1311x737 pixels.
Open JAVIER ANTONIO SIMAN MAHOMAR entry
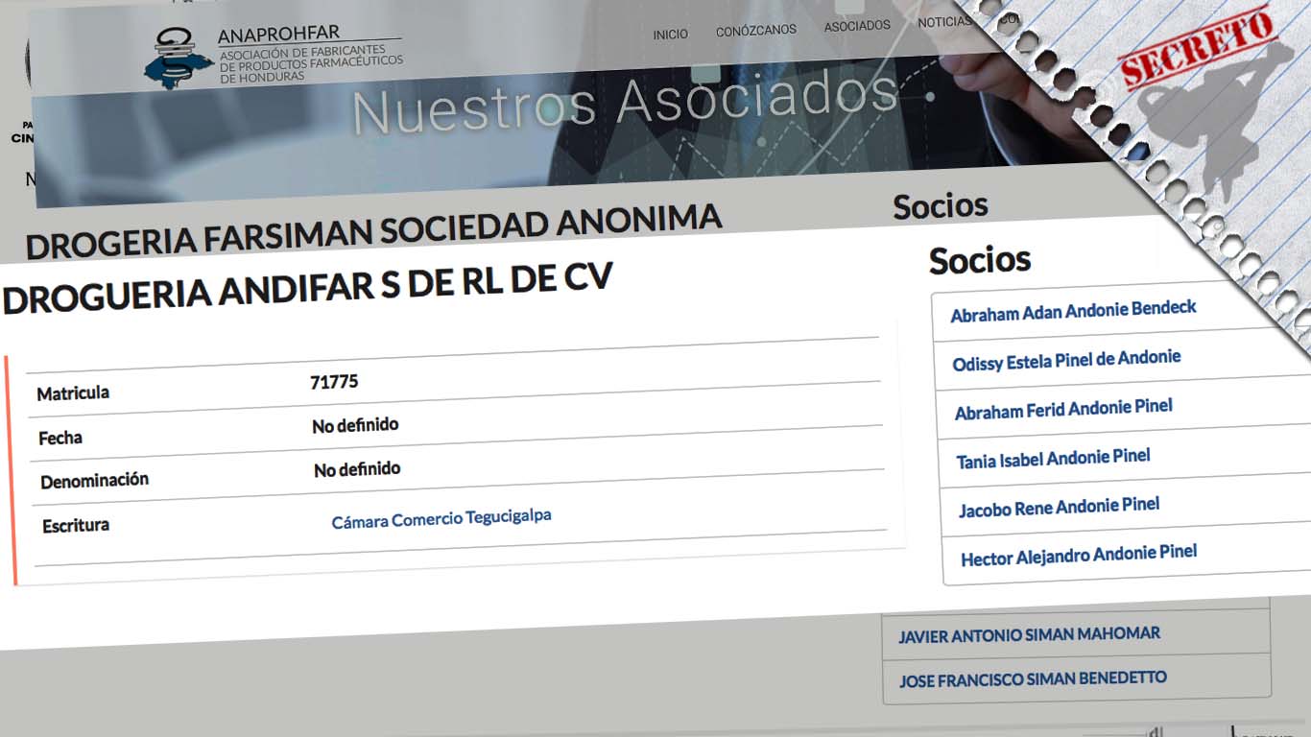click(1029, 634)
